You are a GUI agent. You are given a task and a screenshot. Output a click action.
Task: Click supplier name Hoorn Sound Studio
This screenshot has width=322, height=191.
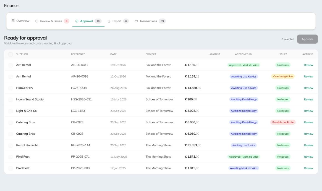(x=30, y=99)
